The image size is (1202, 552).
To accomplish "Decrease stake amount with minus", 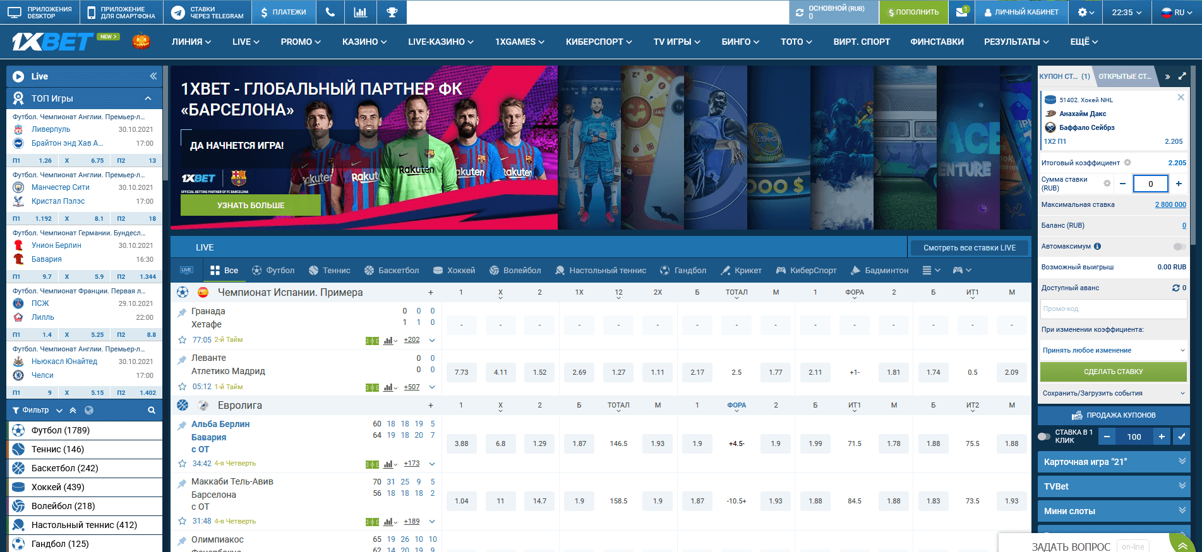I will [x=1122, y=184].
